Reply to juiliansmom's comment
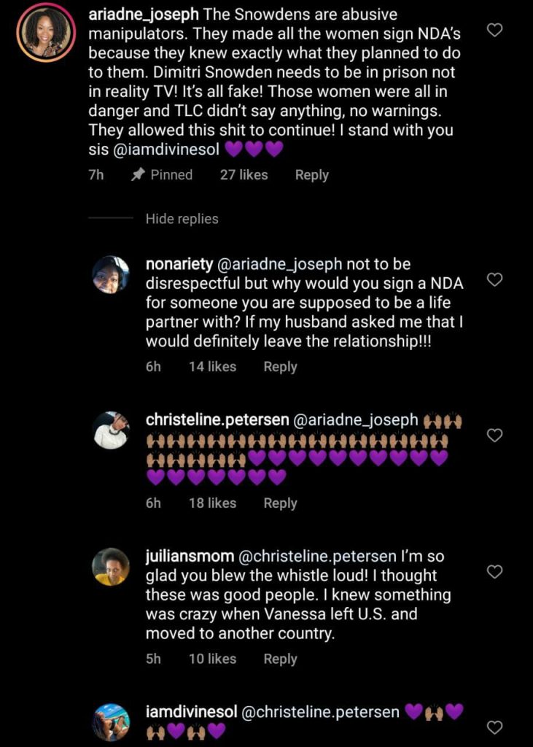 pyautogui.click(x=280, y=659)
